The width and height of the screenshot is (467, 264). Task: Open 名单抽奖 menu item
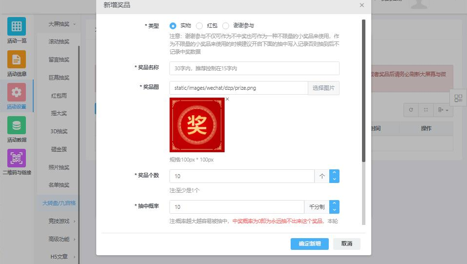pos(59,185)
